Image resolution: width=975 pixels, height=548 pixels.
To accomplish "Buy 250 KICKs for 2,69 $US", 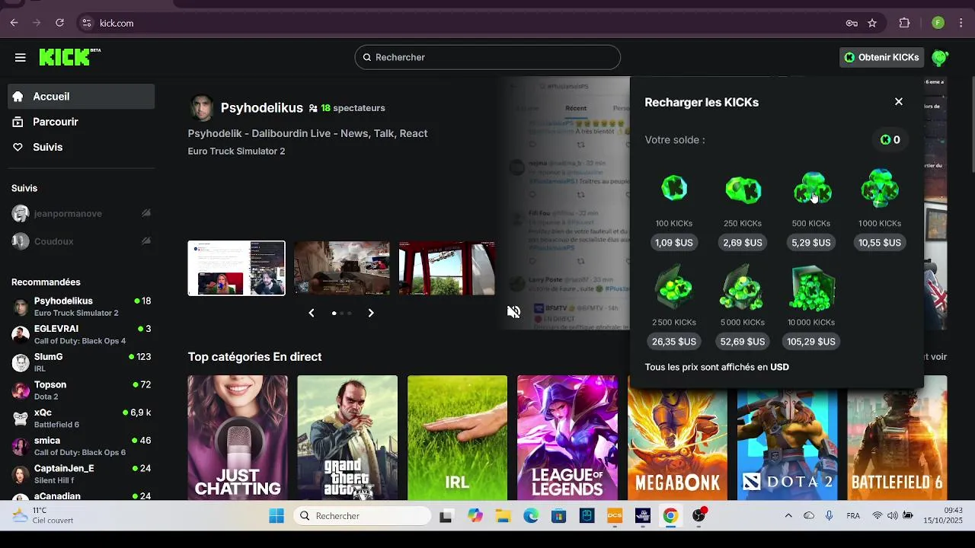I will click(x=743, y=243).
